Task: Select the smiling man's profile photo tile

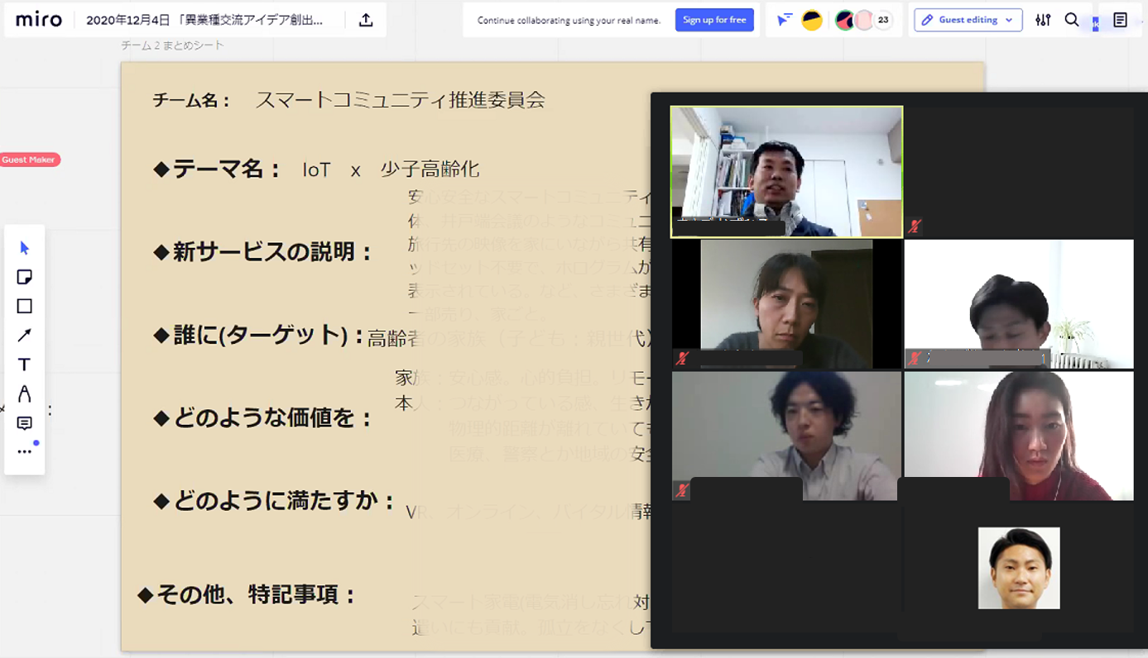Action: tap(1018, 568)
